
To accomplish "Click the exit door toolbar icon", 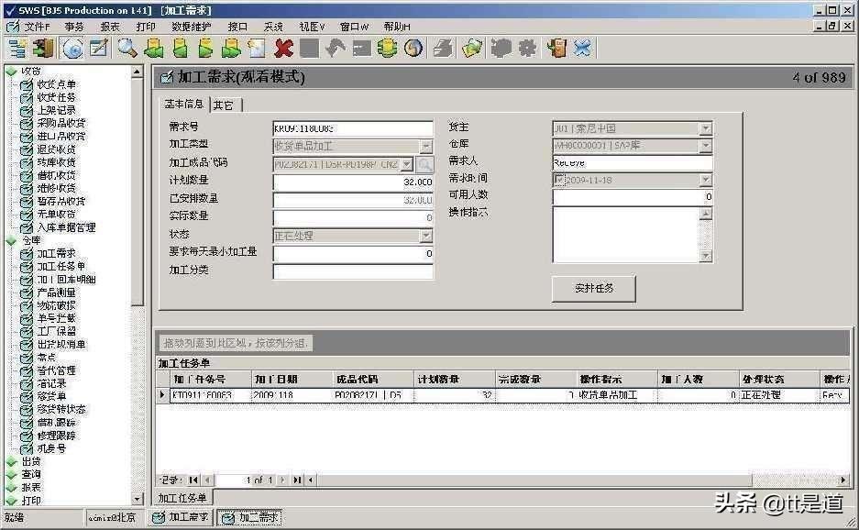I will tap(44, 49).
